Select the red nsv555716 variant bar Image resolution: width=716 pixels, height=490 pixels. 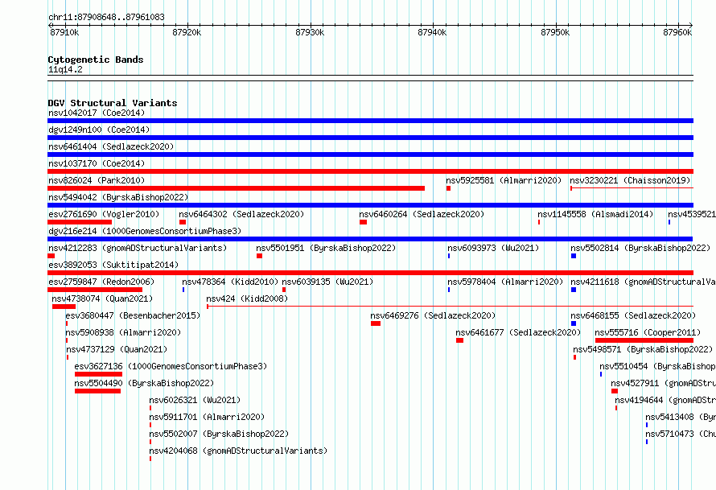644,340
